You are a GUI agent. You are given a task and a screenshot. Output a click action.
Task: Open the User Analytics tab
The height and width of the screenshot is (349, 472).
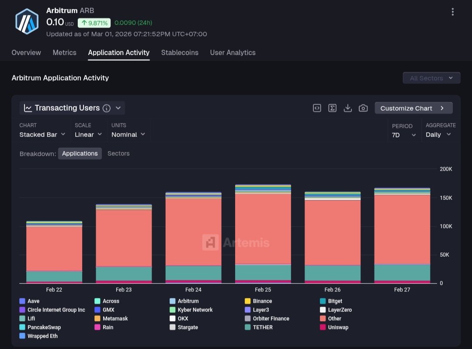(233, 52)
